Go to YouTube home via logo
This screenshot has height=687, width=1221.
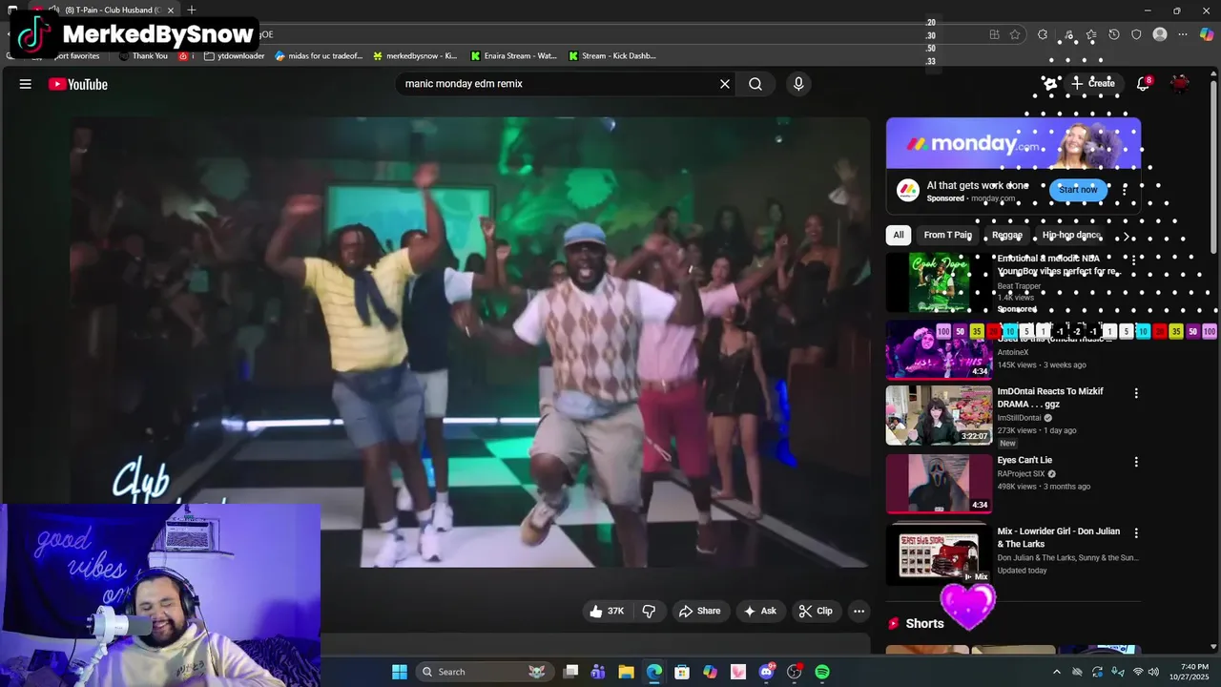tap(78, 84)
